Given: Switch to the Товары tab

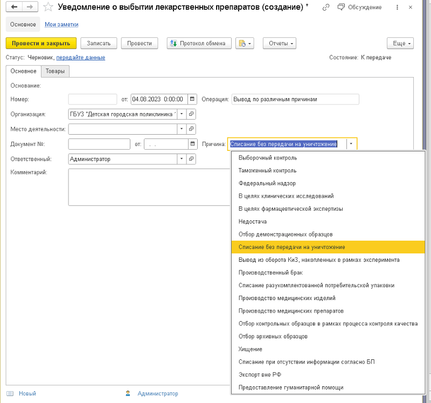Looking at the screenshot, I should [55, 71].
